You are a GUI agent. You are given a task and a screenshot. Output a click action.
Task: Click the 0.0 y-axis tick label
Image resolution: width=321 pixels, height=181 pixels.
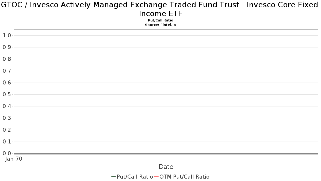pos(7,153)
